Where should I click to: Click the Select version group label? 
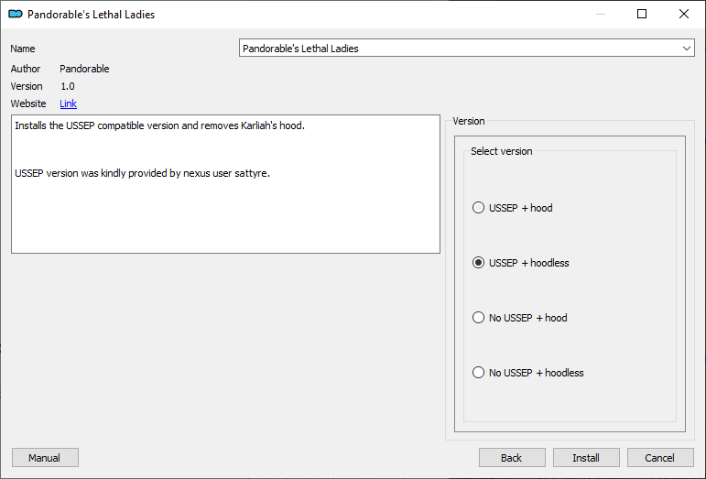[x=502, y=151]
